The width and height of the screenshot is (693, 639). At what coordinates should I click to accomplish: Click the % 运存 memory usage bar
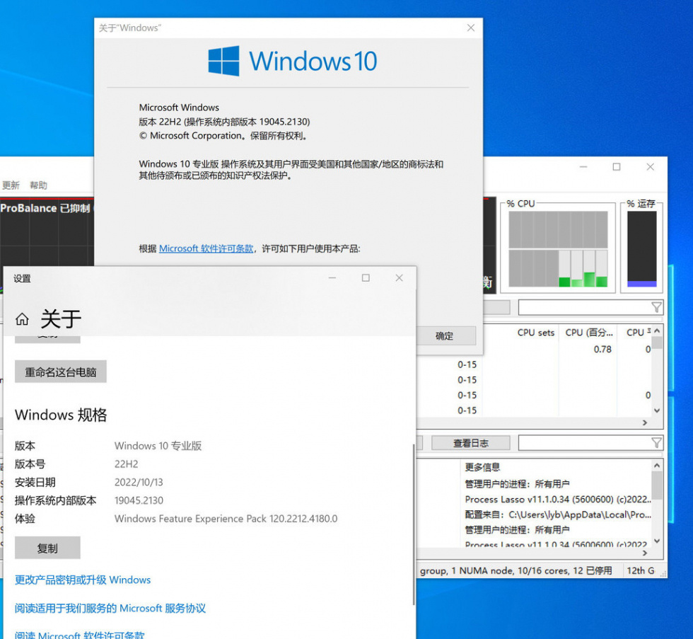coord(642,249)
